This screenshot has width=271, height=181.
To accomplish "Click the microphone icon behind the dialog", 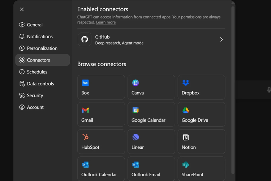I will tap(269, 90).
